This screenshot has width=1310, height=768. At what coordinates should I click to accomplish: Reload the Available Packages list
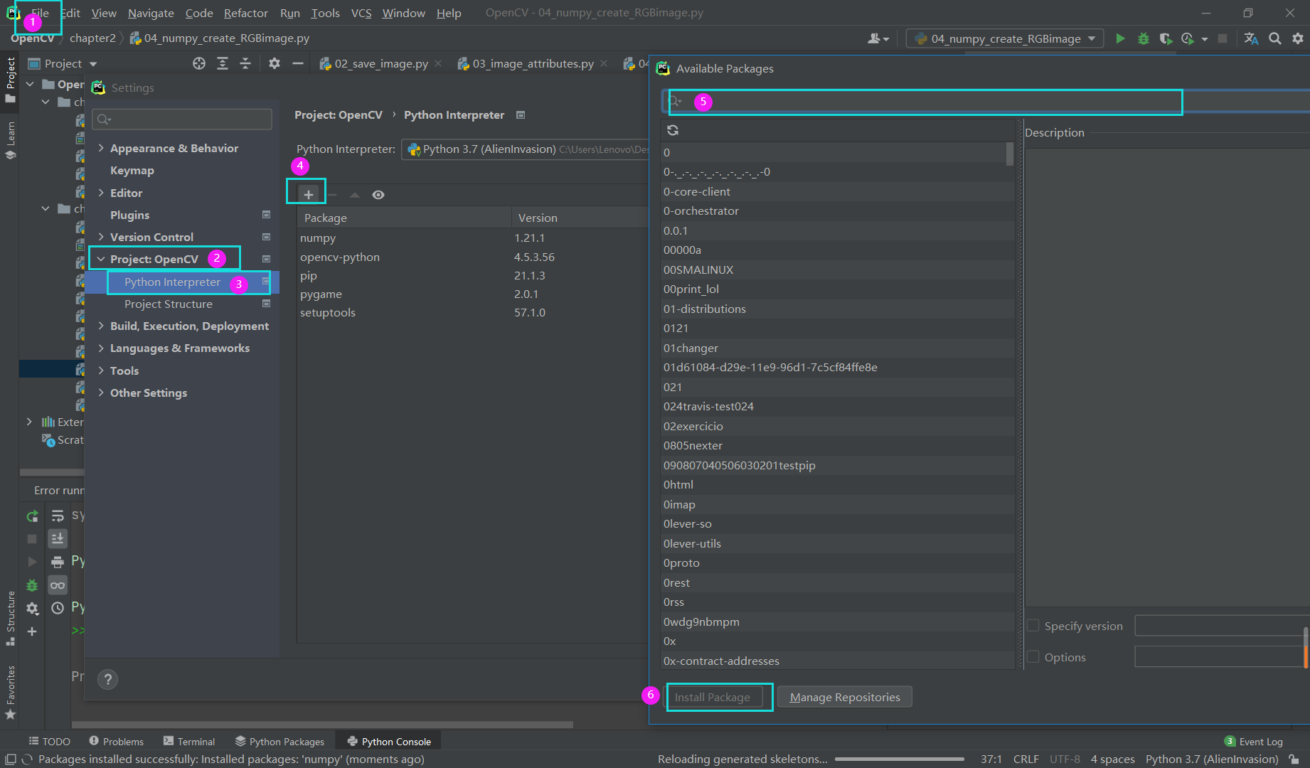pos(673,130)
